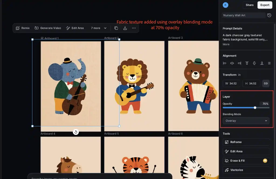
Task: Click the horse artwork in Artboard 4
Action: point(69,165)
